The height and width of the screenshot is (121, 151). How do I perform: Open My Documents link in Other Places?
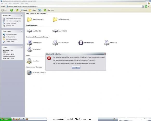pos(10,37)
